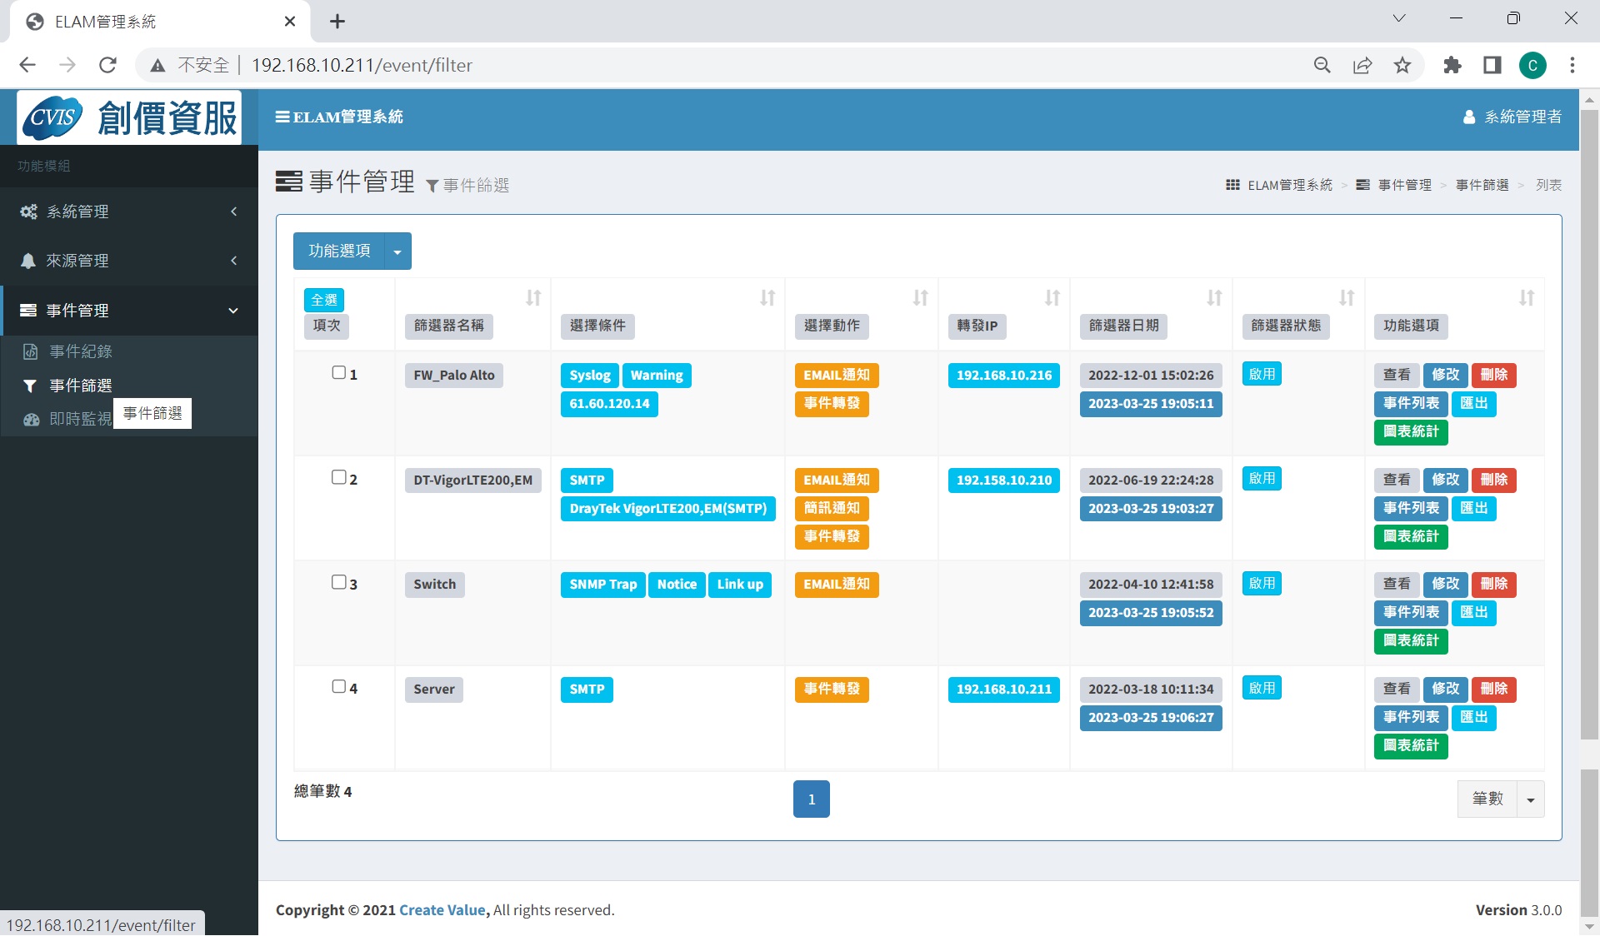Open the 功能選項 dropdown caret

point(397,251)
